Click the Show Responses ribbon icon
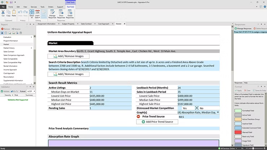The image size is (267, 150). [x=61, y=12]
